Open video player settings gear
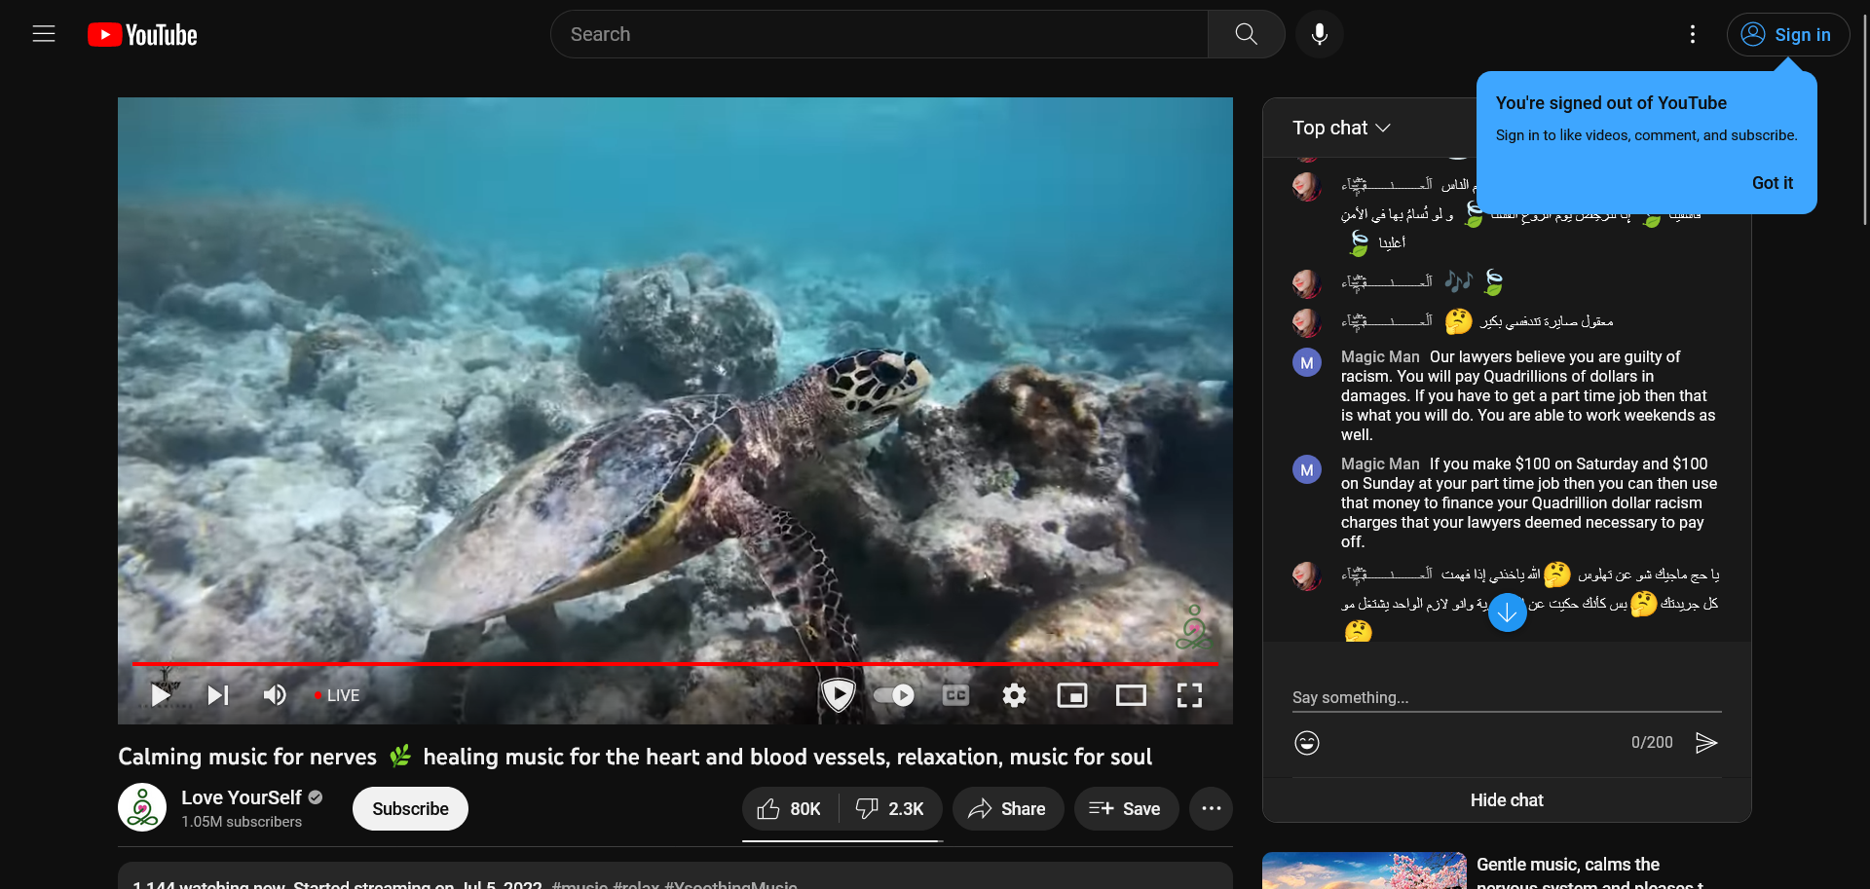 [x=1014, y=695]
